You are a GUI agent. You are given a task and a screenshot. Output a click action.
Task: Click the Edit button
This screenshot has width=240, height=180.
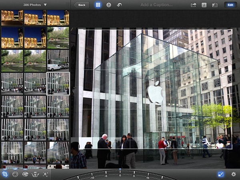coord(230,5)
